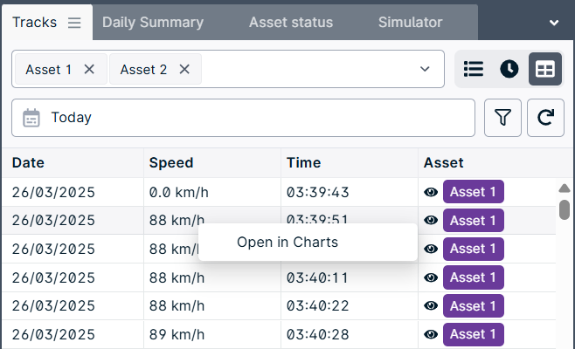
Task: Open the asset selector dropdown arrow
Action: pos(425,69)
